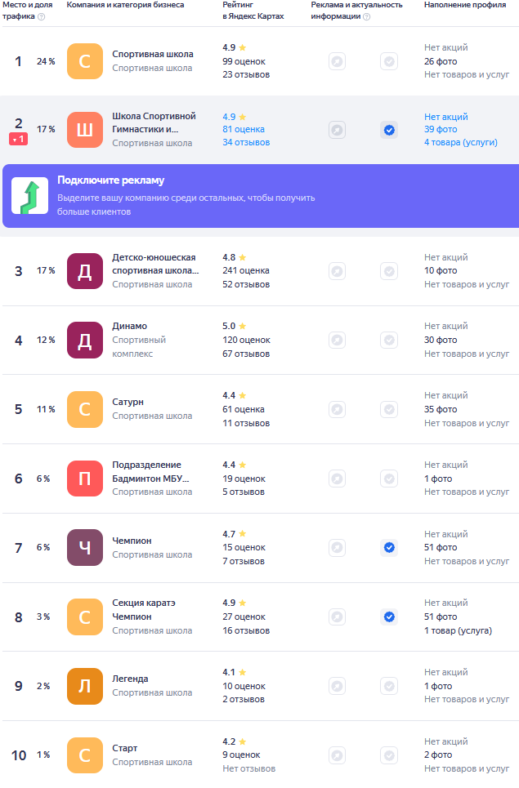The width and height of the screenshot is (519, 788).
Task: Select company name 'Школа Спортивной Гимнастики и...'
Action: [x=154, y=122]
